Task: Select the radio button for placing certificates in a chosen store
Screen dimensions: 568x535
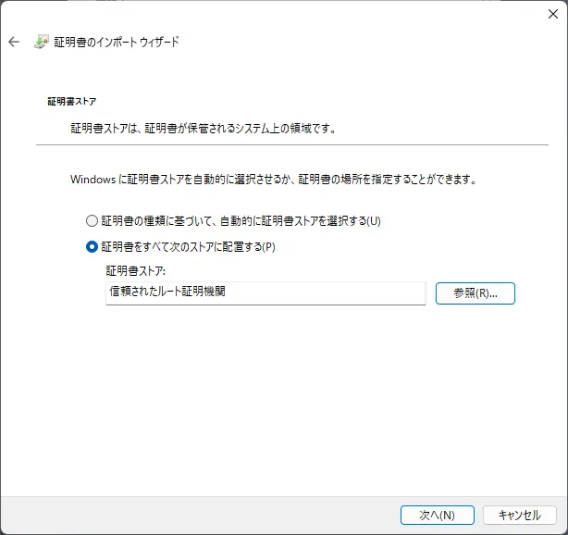Action: (x=92, y=247)
